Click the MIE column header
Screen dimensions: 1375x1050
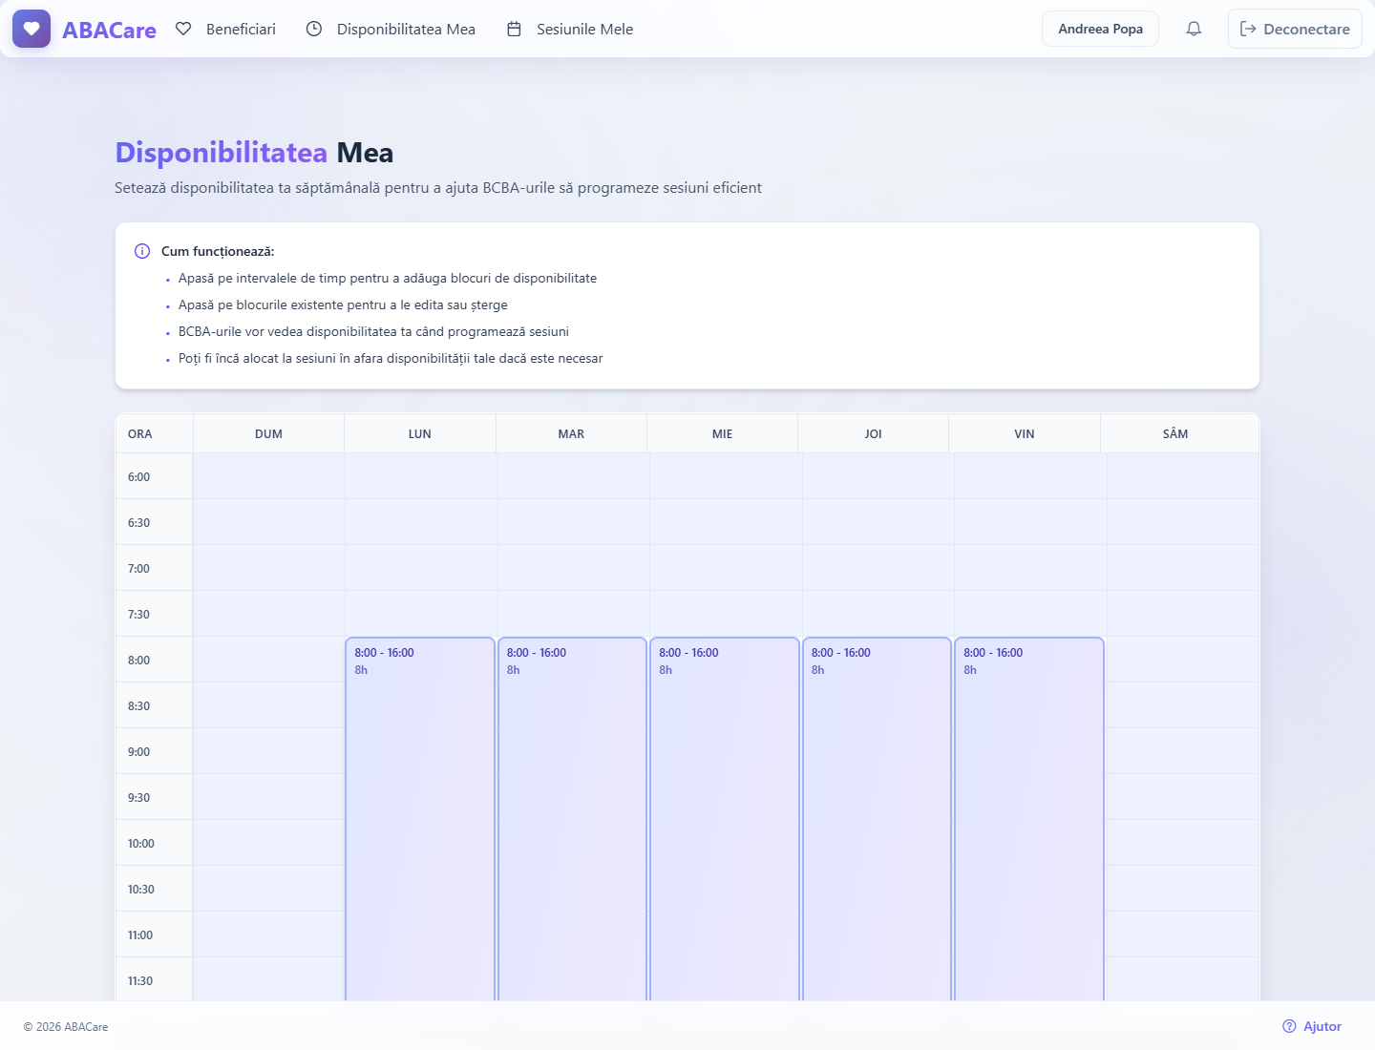(x=723, y=433)
